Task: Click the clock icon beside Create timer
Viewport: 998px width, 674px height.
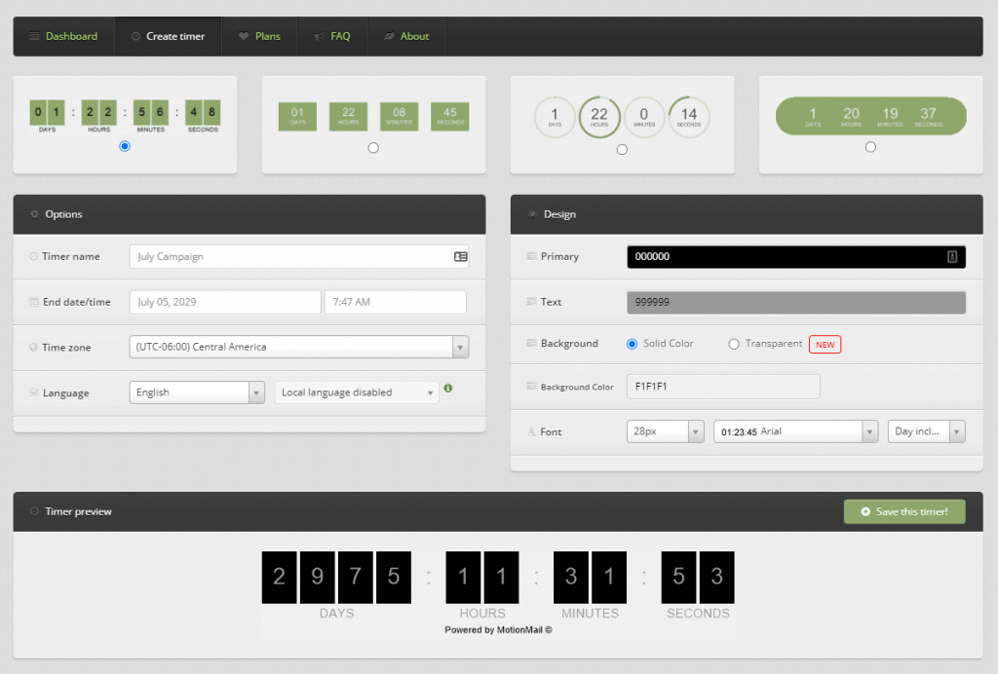Action: point(135,36)
